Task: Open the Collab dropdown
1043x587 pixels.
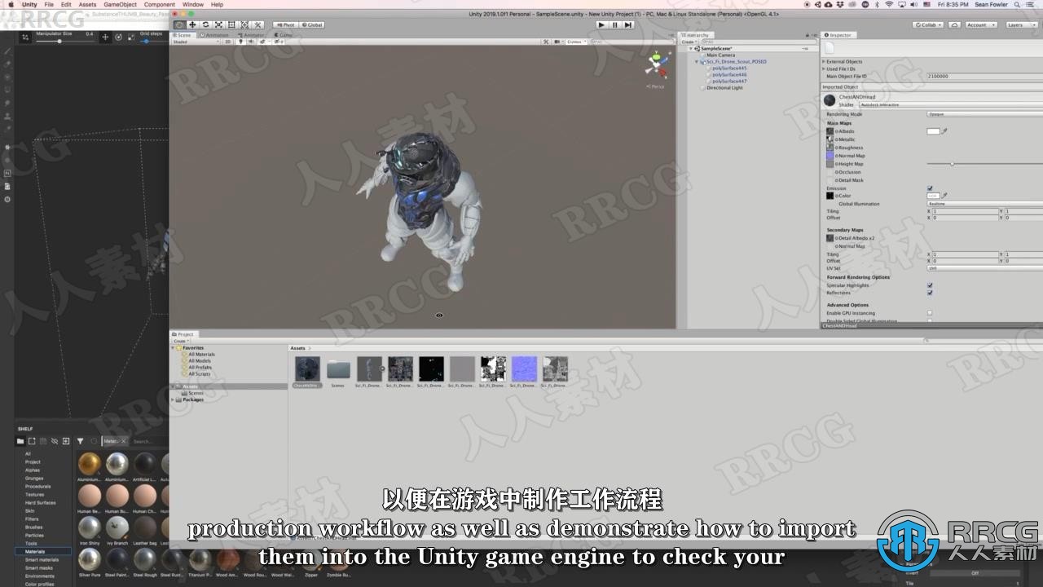Action: click(x=928, y=24)
